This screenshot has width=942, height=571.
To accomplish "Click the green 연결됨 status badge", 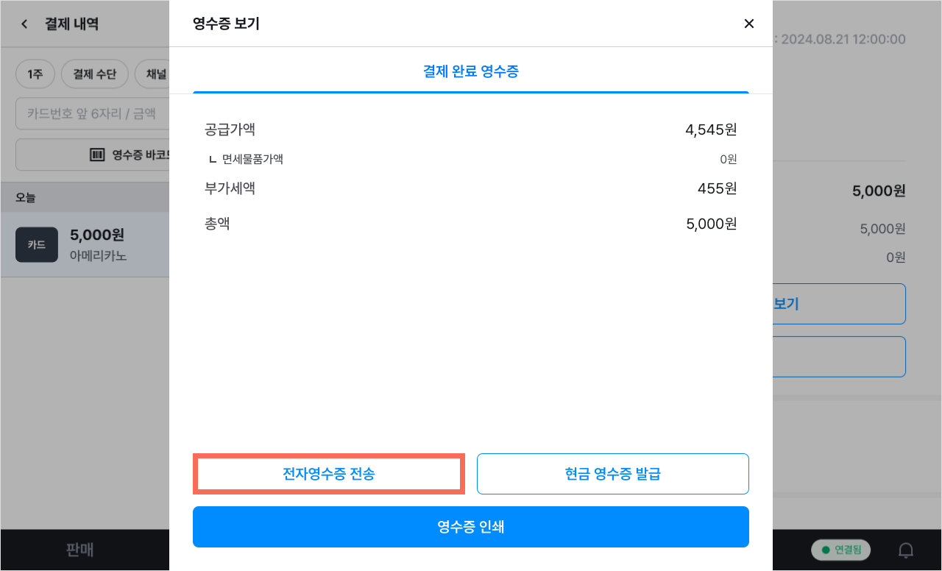I will click(840, 550).
